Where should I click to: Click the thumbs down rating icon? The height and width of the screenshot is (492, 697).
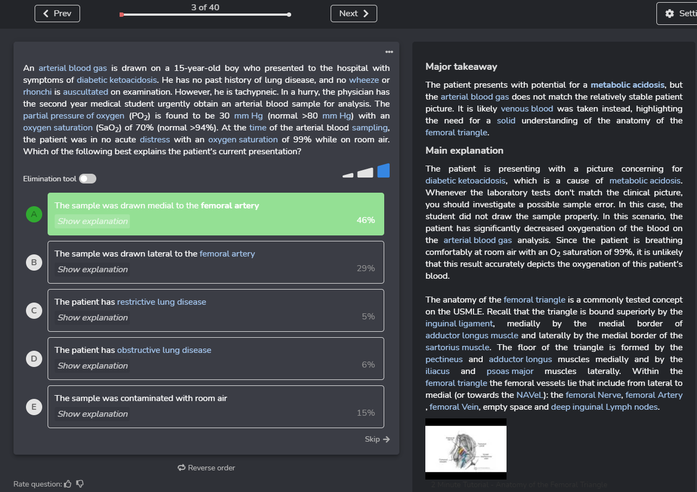click(x=80, y=483)
